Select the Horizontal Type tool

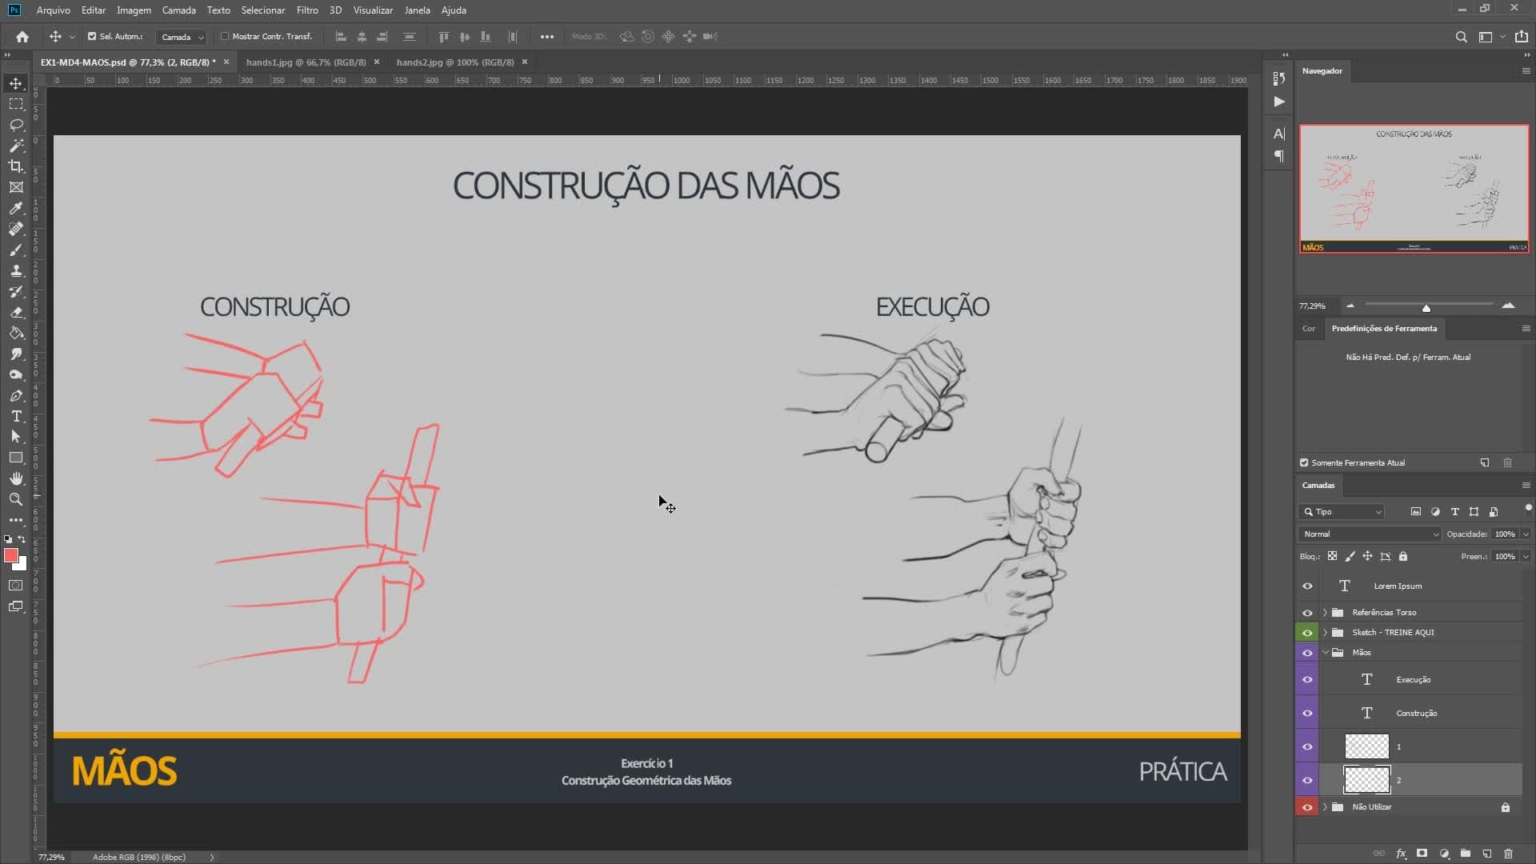[16, 416]
